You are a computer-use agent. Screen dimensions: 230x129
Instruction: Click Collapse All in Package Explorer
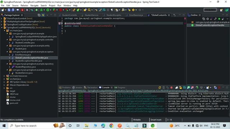tap(39, 15)
